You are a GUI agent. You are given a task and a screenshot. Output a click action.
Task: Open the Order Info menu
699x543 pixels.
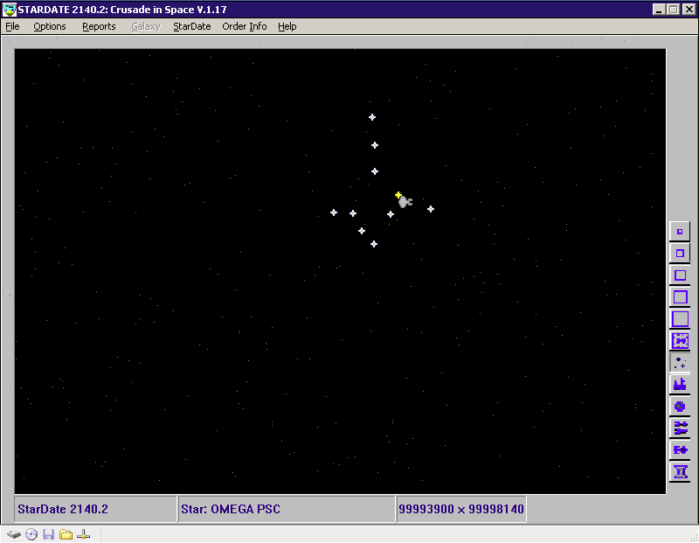tap(245, 27)
